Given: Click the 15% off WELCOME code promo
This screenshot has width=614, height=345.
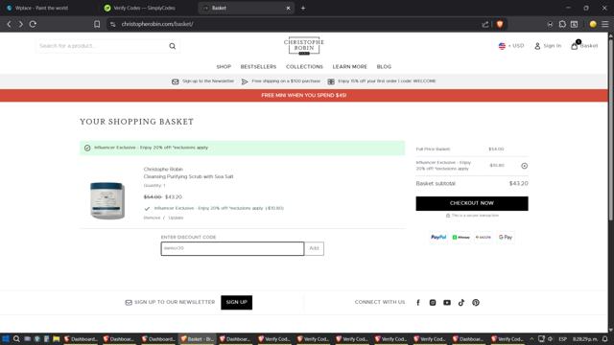Looking at the screenshot, I should [x=387, y=81].
